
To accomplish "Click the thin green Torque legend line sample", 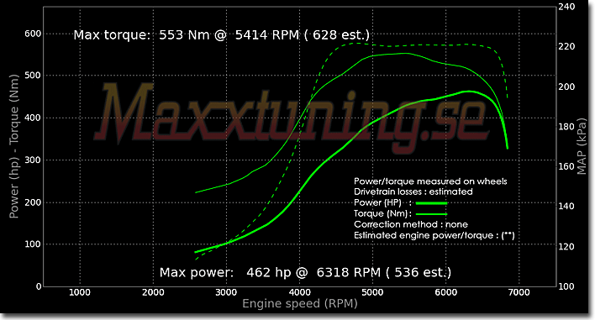I will [x=431, y=214].
